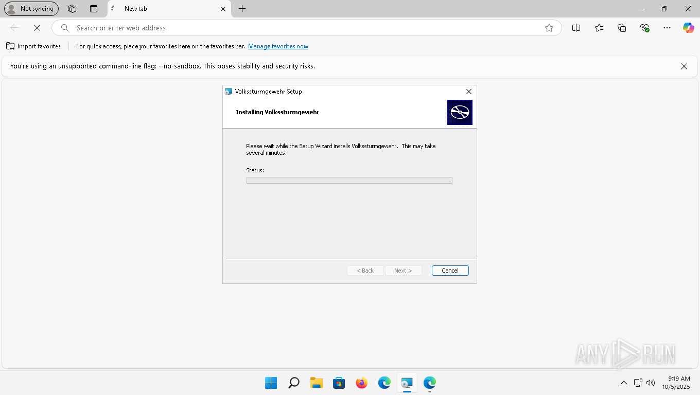Click the Status: label
700x395 pixels.
pyautogui.click(x=255, y=170)
